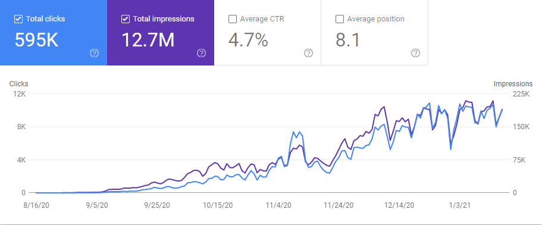This screenshot has height=225, width=542.
Task: Click the Impressions axis title
Action: (513, 84)
